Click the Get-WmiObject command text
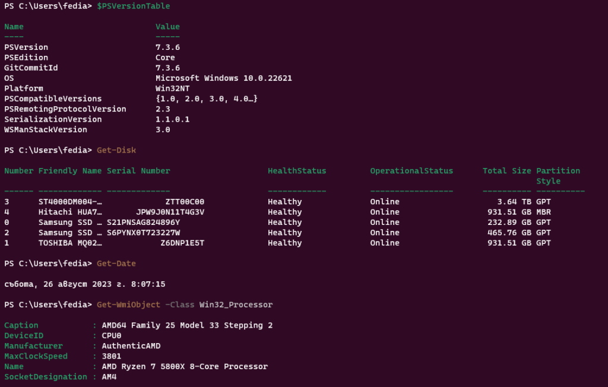This screenshot has width=608, height=387. pyautogui.click(x=128, y=304)
